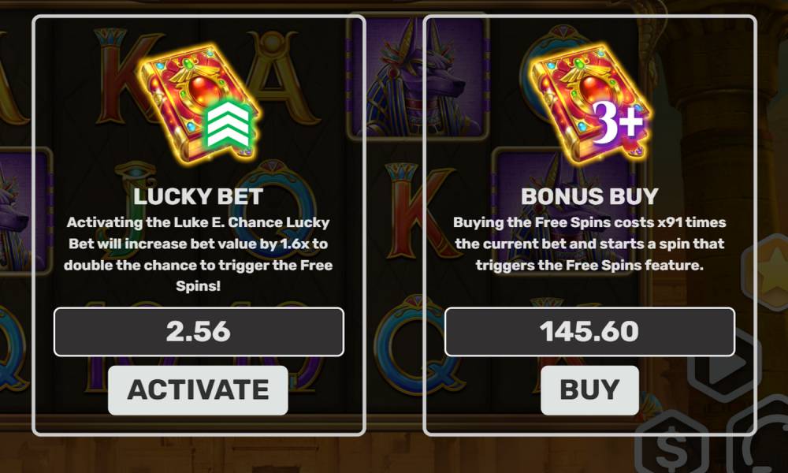Select the BONUS BUY heading
The height and width of the screenshot is (473, 788).
click(x=589, y=196)
